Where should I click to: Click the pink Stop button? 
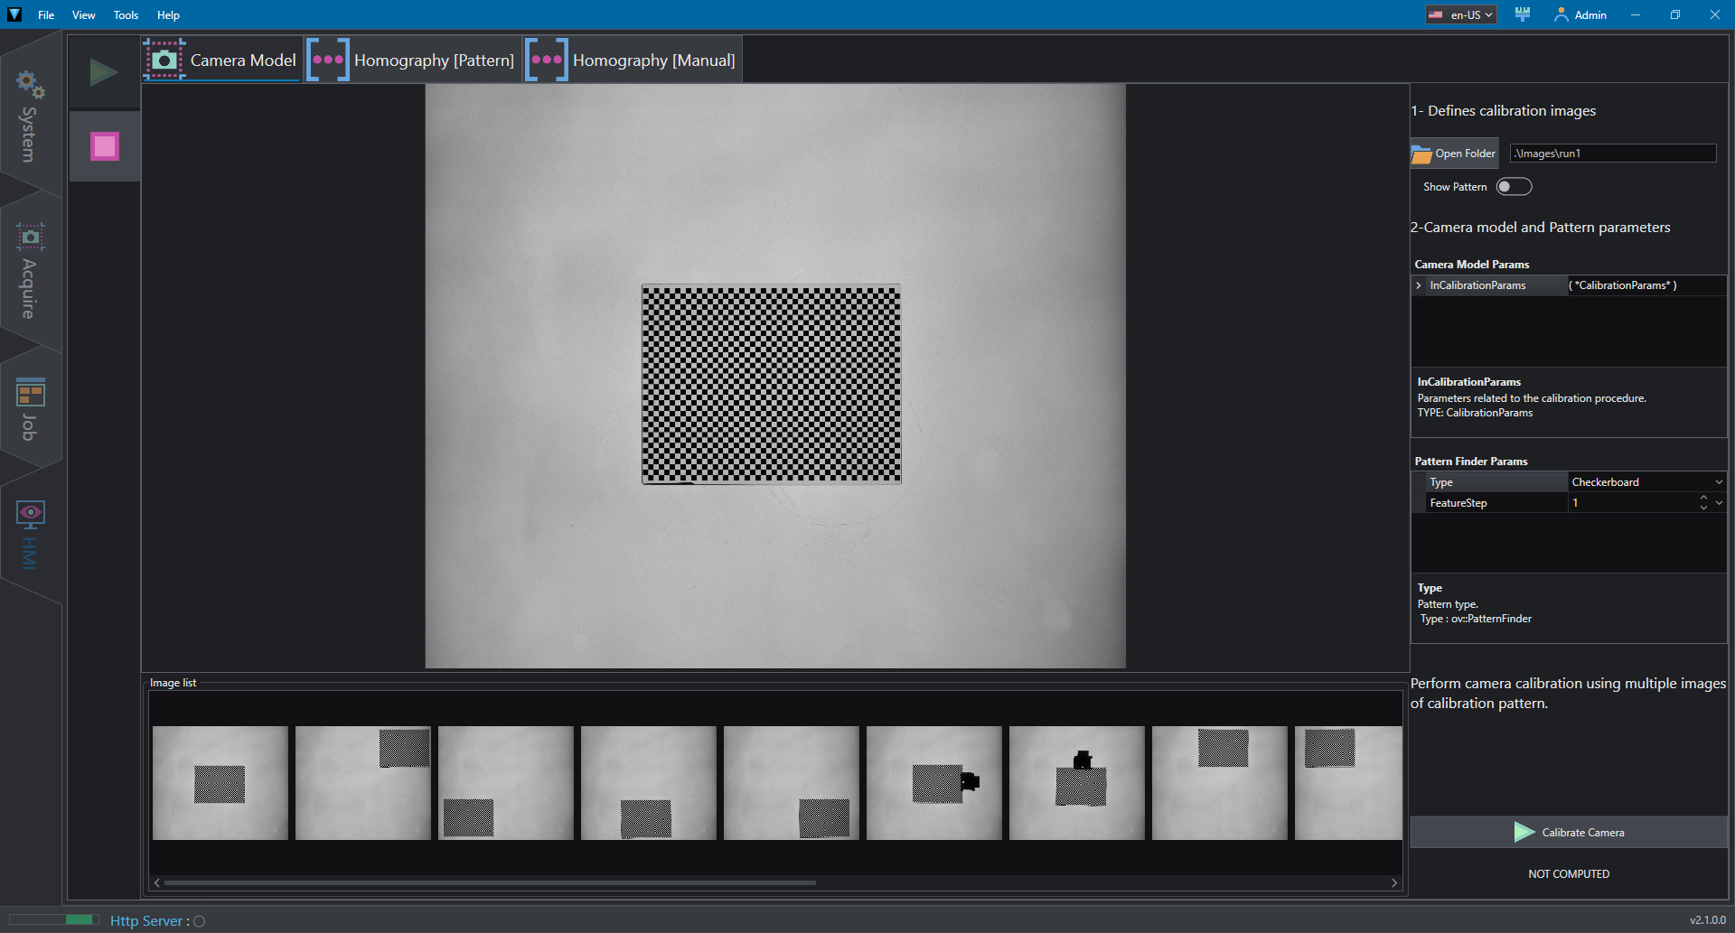105,146
